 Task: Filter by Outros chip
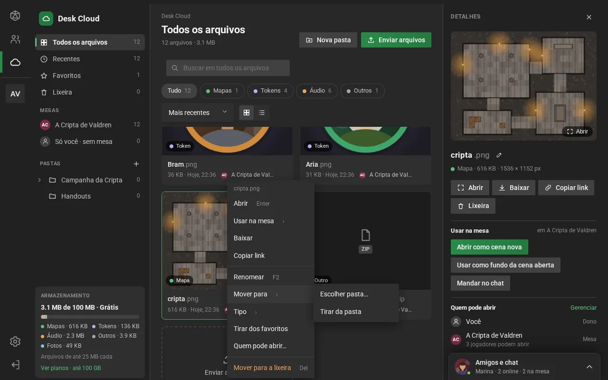pyautogui.click(x=363, y=91)
